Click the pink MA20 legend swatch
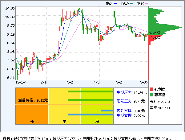 147,4
